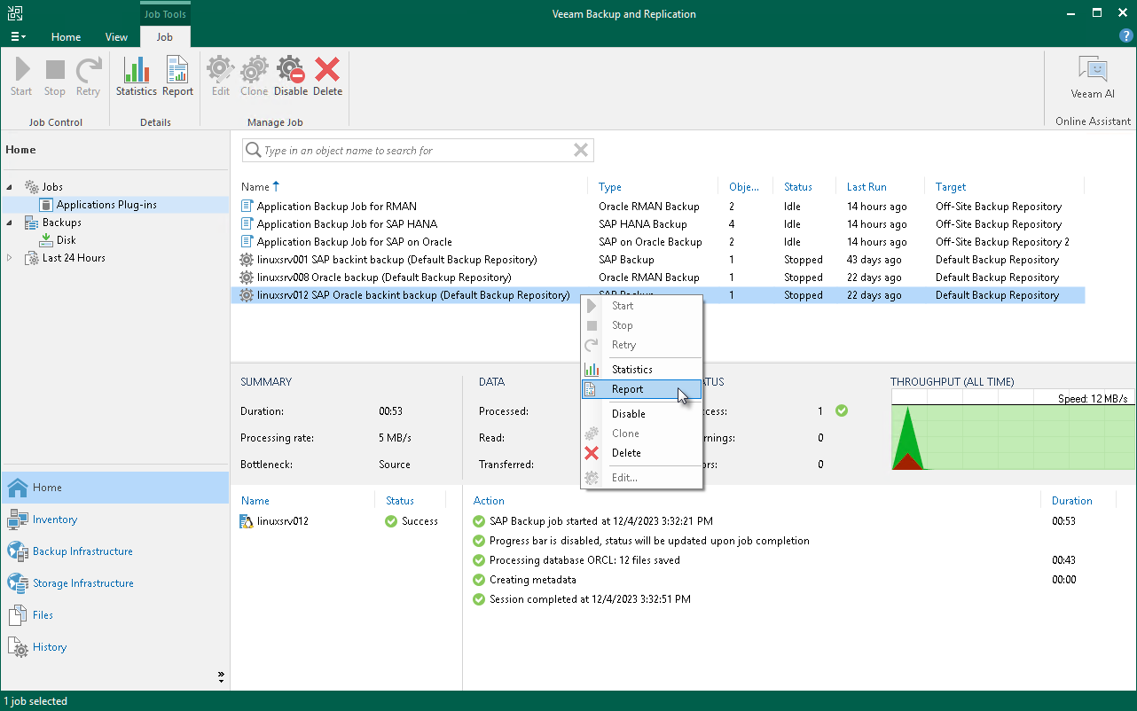Click the linuxsrv012 object icon in session list
The height and width of the screenshot is (711, 1137).
tap(247, 521)
